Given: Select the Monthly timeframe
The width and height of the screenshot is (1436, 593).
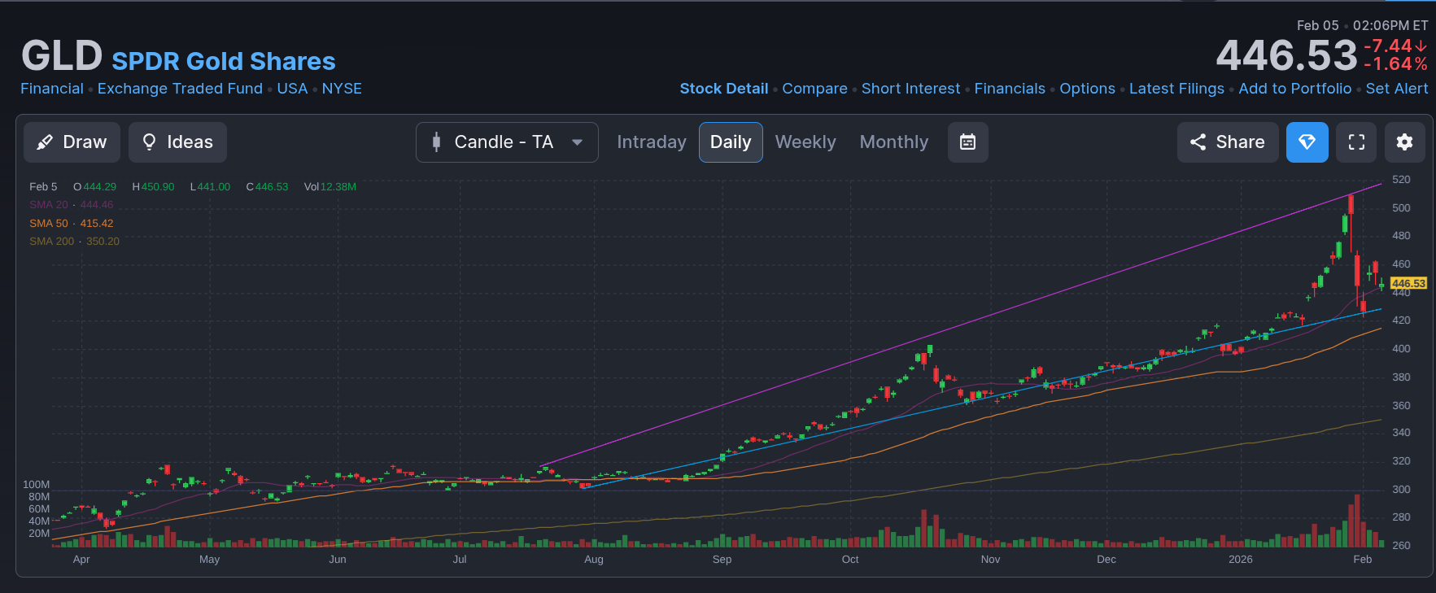Looking at the screenshot, I should pos(893,142).
